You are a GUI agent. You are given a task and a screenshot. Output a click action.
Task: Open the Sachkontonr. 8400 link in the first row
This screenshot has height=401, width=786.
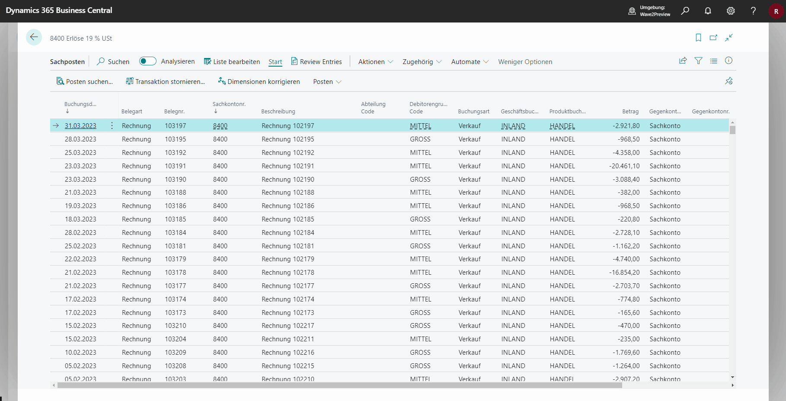220,125
